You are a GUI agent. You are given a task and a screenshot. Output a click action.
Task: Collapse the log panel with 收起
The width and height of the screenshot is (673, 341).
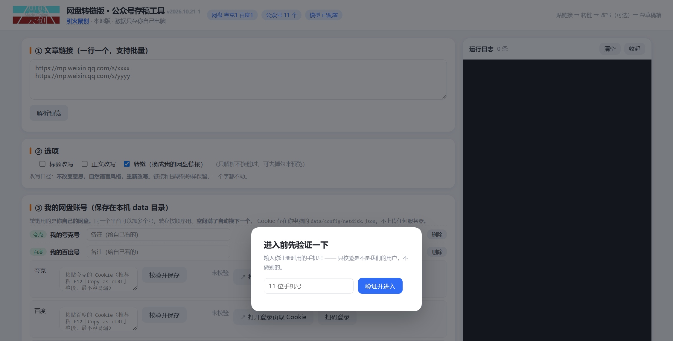(635, 49)
